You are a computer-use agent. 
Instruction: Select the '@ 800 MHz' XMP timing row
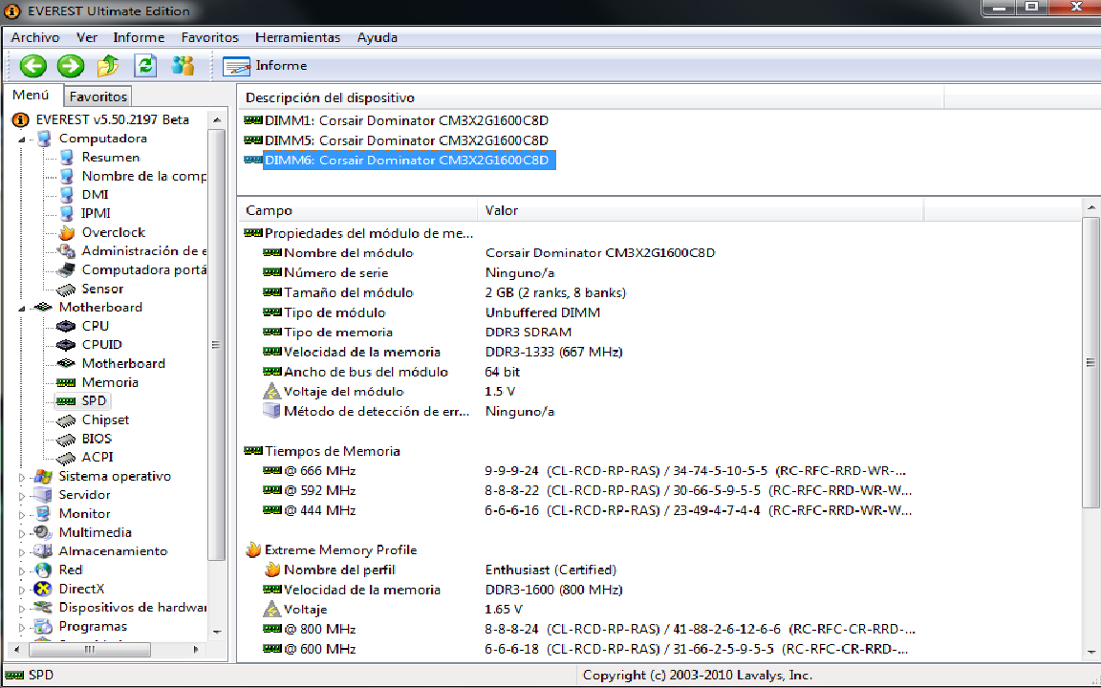click(x=589, y=629)
